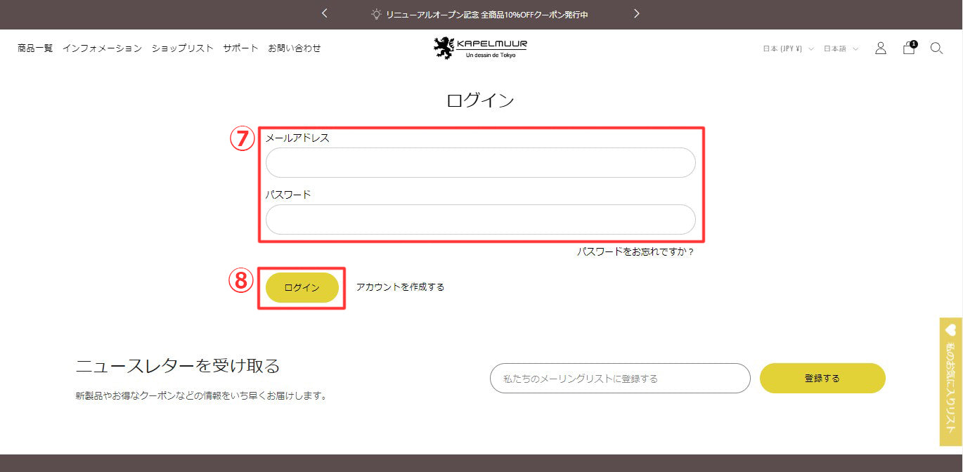
Task: Click the アカウントを作成する link
Action: [x=400, y=287]
